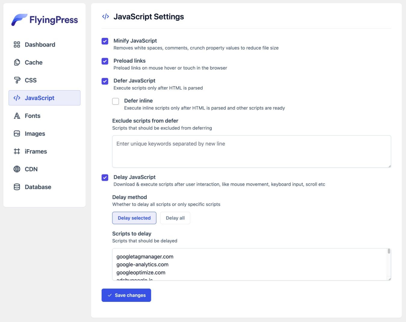Click the googletagmanager.com line
The height and width of the screenshot is (322, 406).
(x=145, y=257)
